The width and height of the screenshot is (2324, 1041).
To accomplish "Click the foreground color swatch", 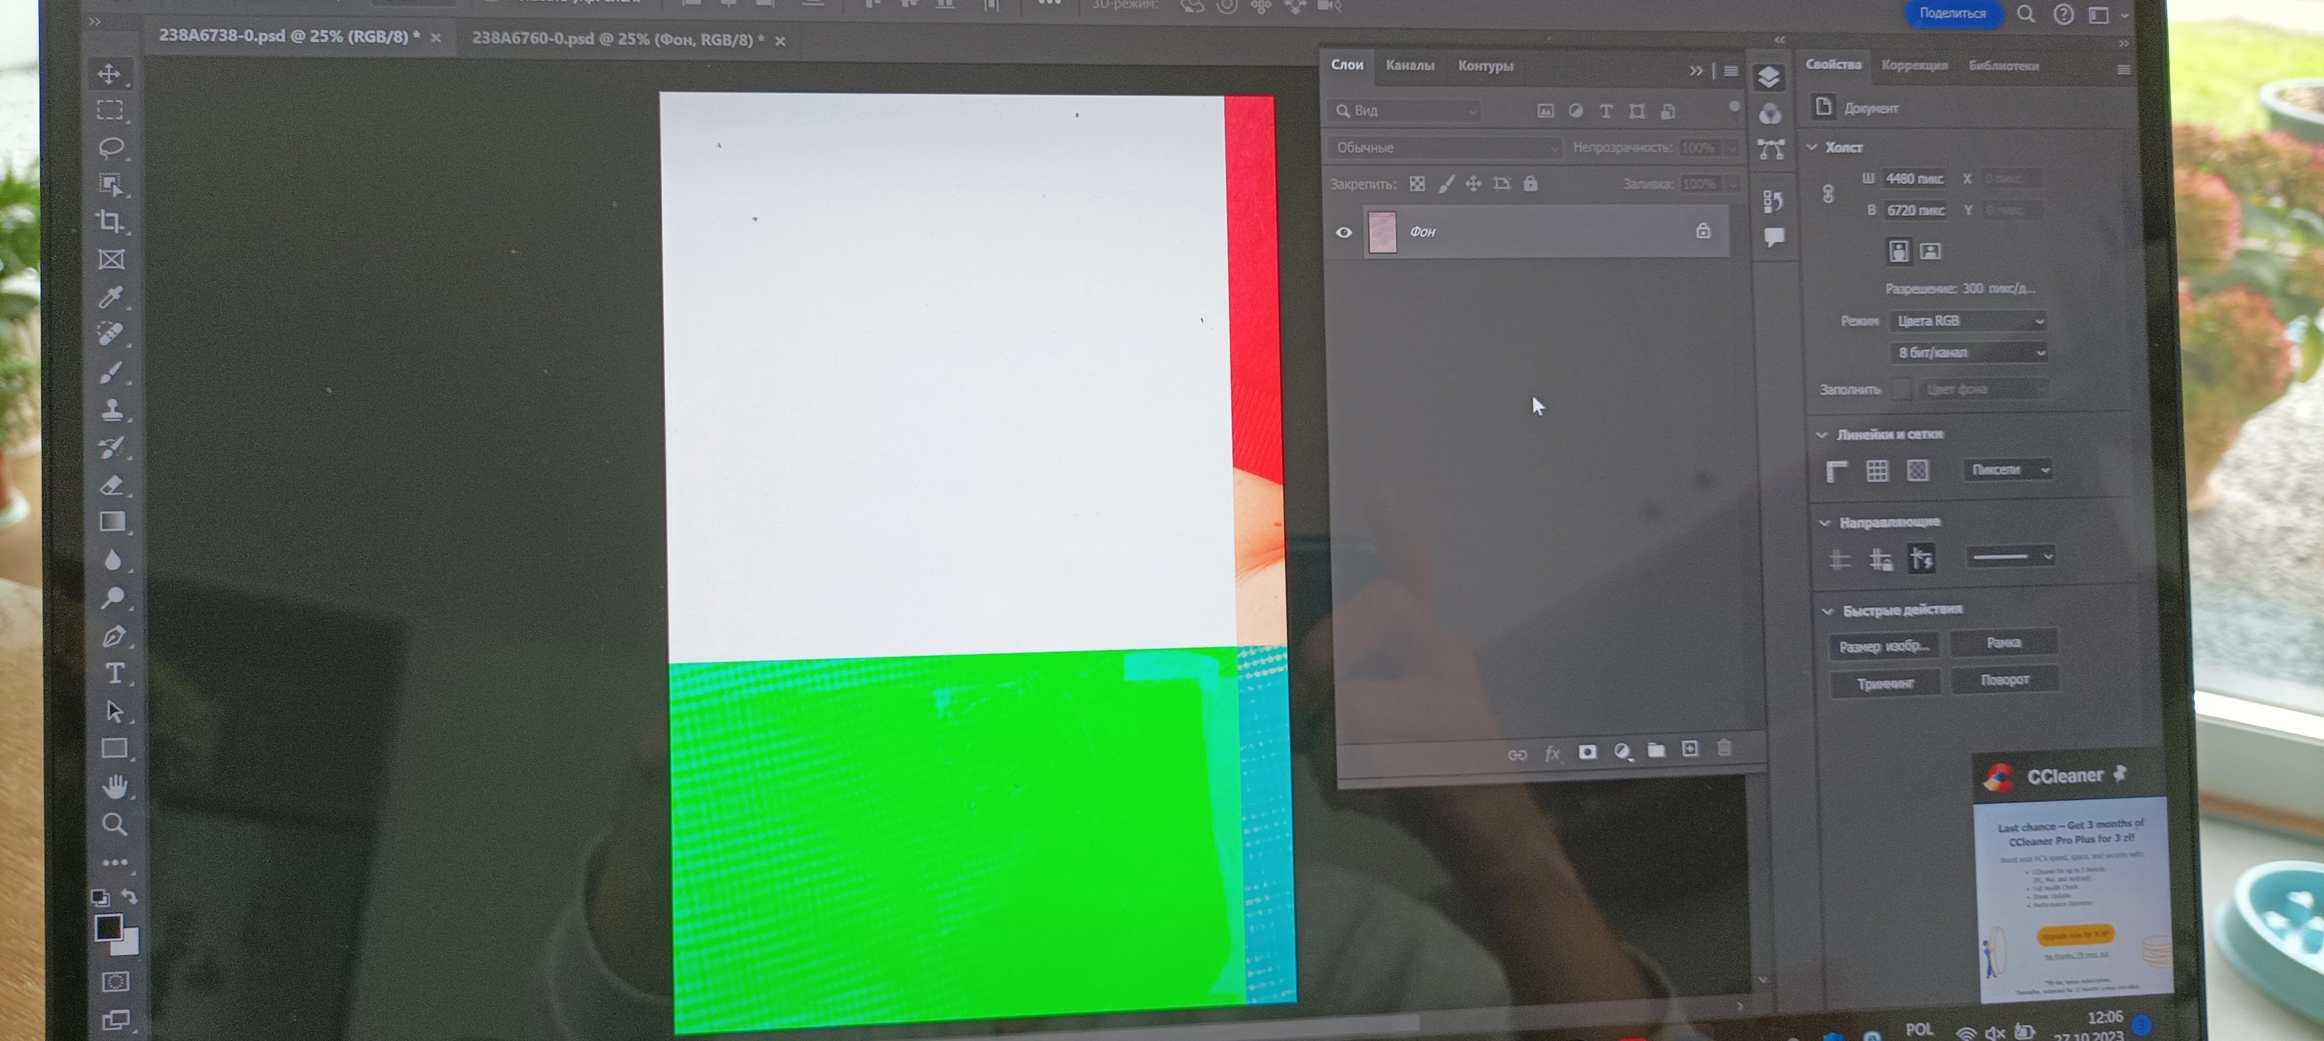I will click(x=107, y=927).
